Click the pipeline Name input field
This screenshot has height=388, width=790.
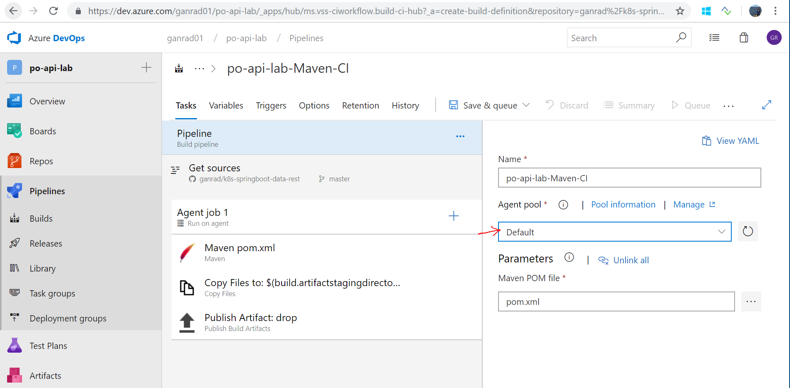(x=629, y=178)
